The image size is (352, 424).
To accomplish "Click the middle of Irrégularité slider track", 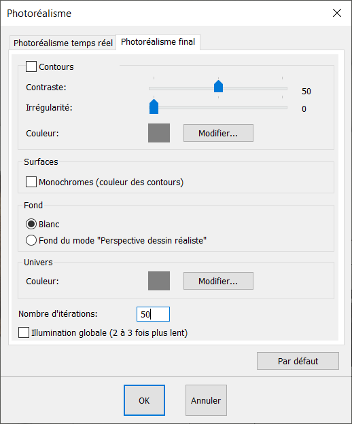I will [x=218, y=108].
